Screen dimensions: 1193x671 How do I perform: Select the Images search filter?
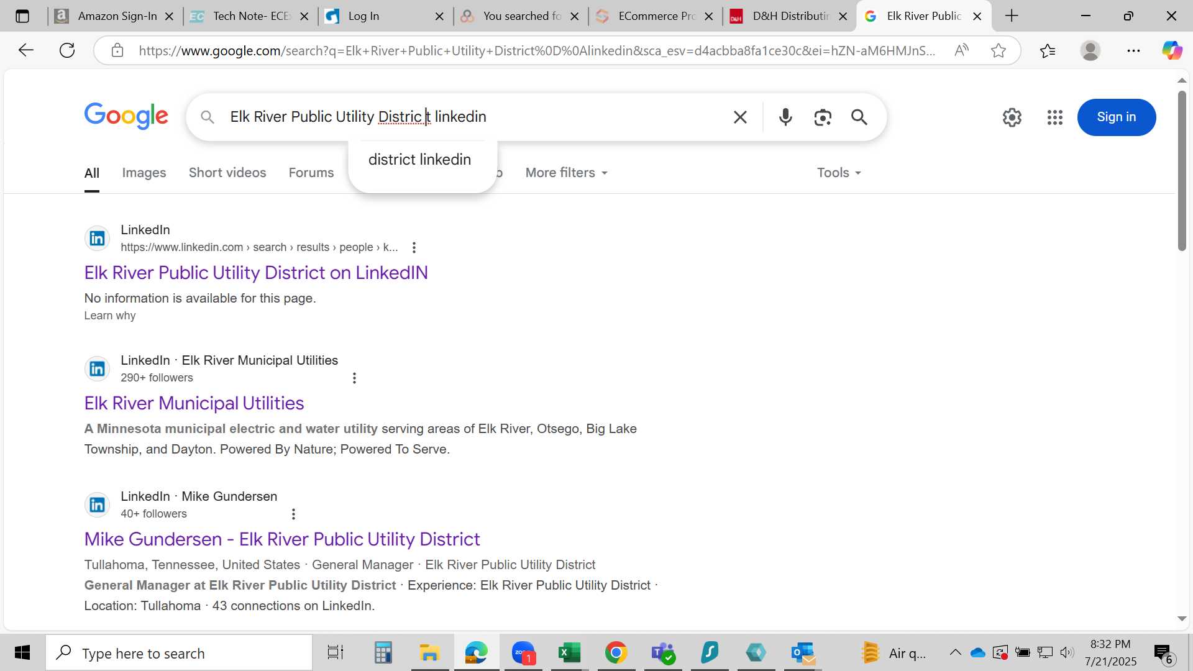tap(144, 173)
